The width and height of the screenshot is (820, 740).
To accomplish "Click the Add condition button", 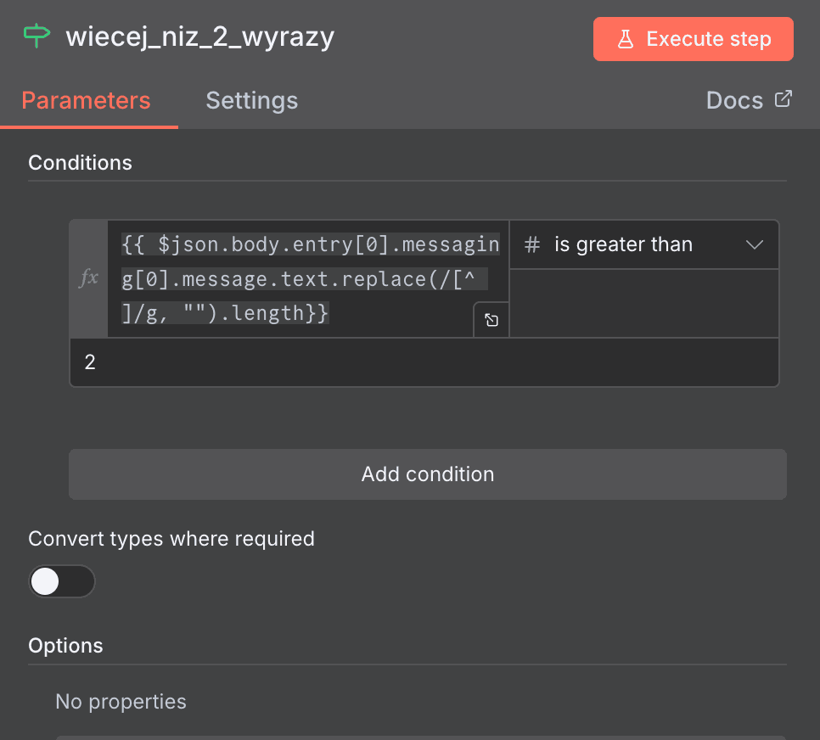I will (427, 474).
